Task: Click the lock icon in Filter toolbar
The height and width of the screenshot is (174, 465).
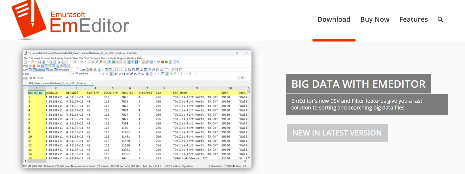Action: (x=167, y=74)
